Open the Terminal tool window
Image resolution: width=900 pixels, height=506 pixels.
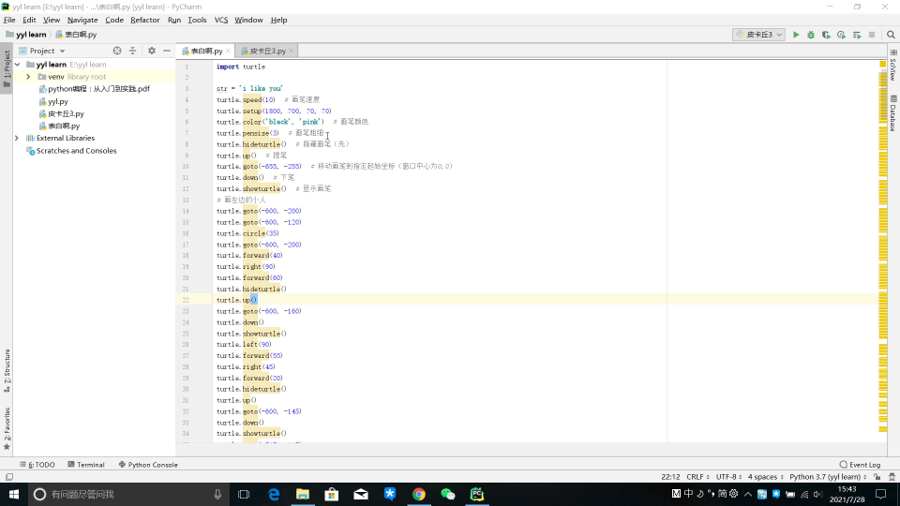[x=86, y=465]
